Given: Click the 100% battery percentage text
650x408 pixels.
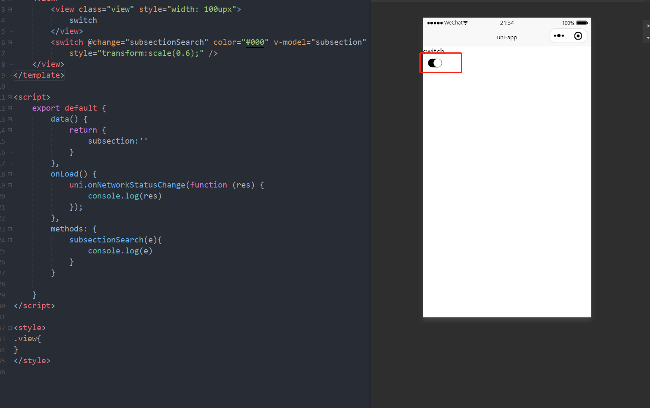Looking at the screenshot, I should (568, 23).
